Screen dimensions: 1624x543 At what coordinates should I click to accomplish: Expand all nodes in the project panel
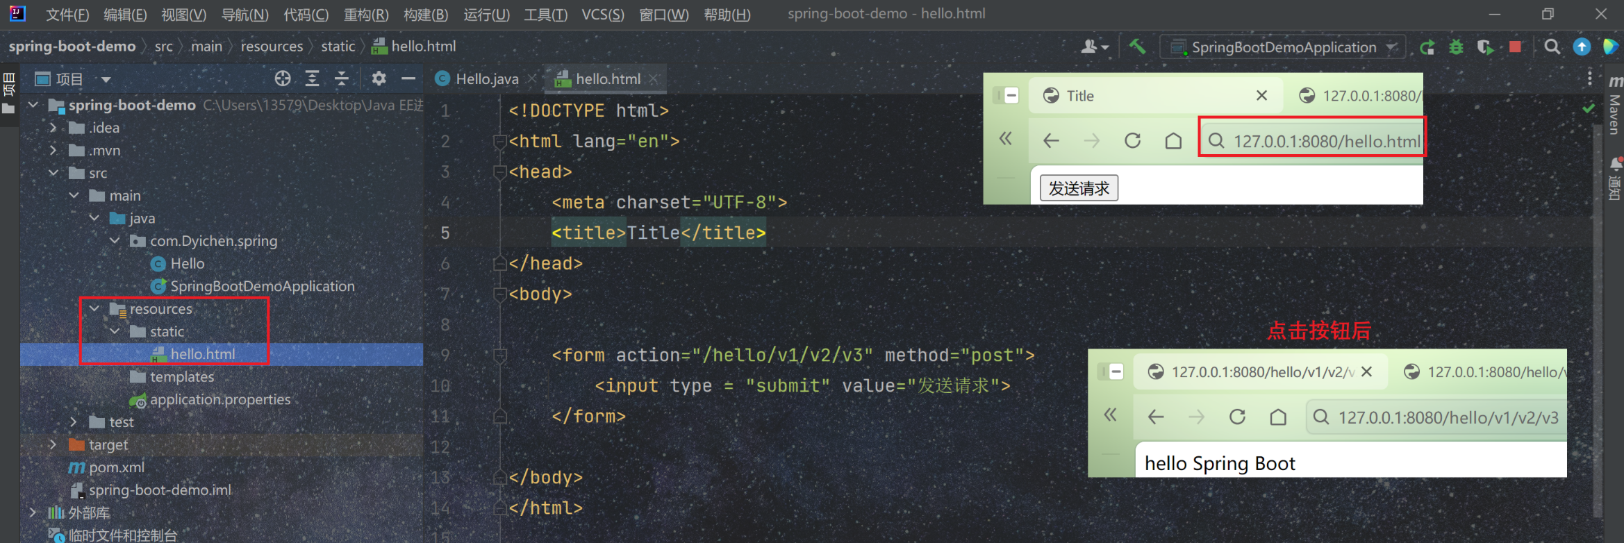[313, 78]
